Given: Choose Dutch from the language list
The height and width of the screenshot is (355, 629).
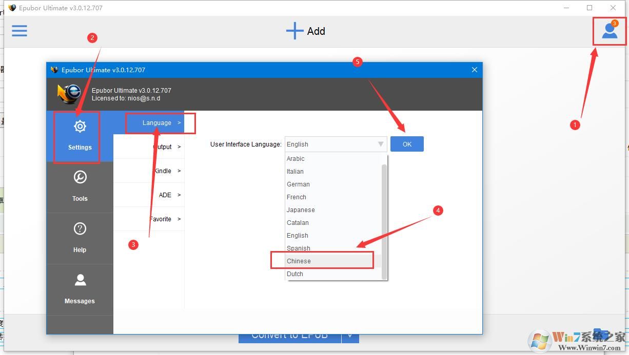Looking at the screenshot, I should point(333,274).
